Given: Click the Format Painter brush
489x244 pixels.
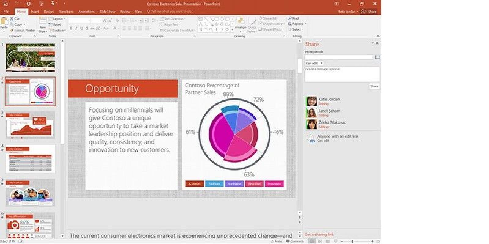Looking at the screenshot, I should (x=23, y=30).
